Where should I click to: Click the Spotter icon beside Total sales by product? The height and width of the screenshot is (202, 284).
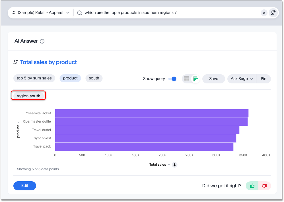[16, 62]
